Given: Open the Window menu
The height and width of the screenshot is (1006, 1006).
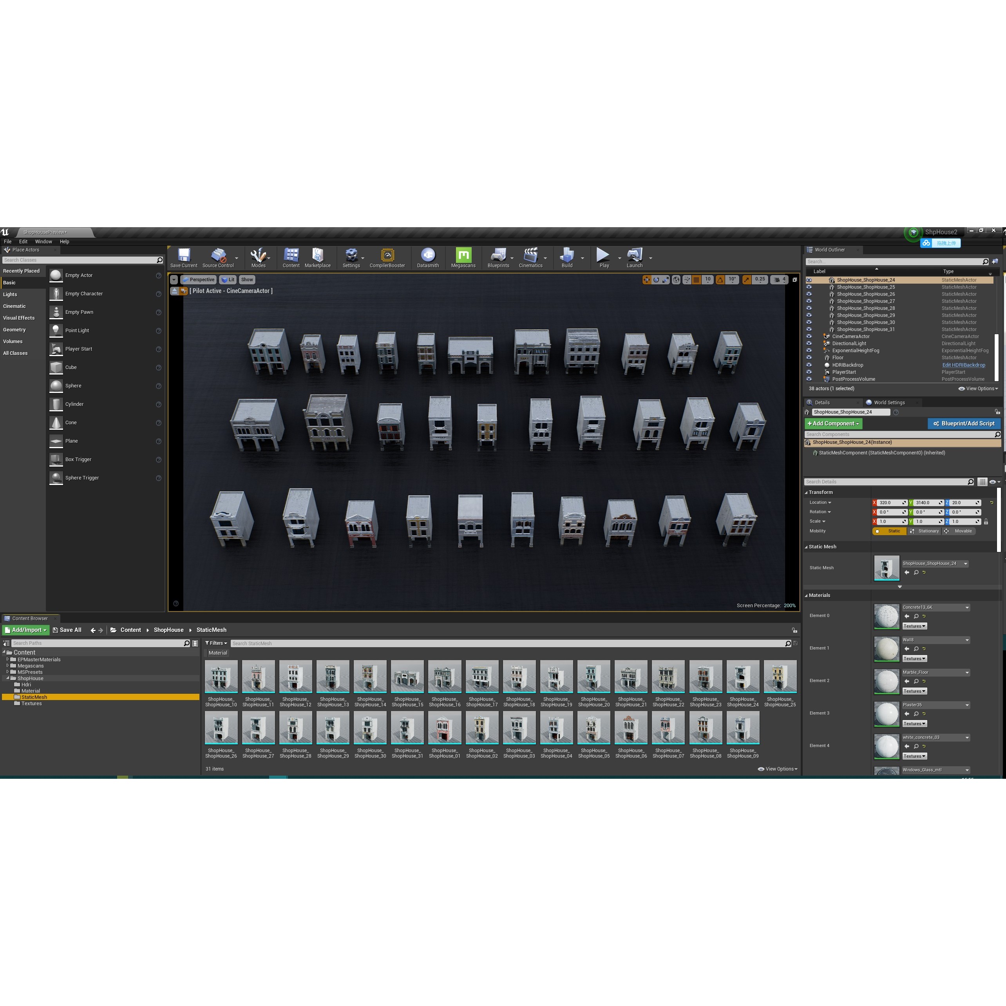Looking at the screenshot, I should 43,242.
